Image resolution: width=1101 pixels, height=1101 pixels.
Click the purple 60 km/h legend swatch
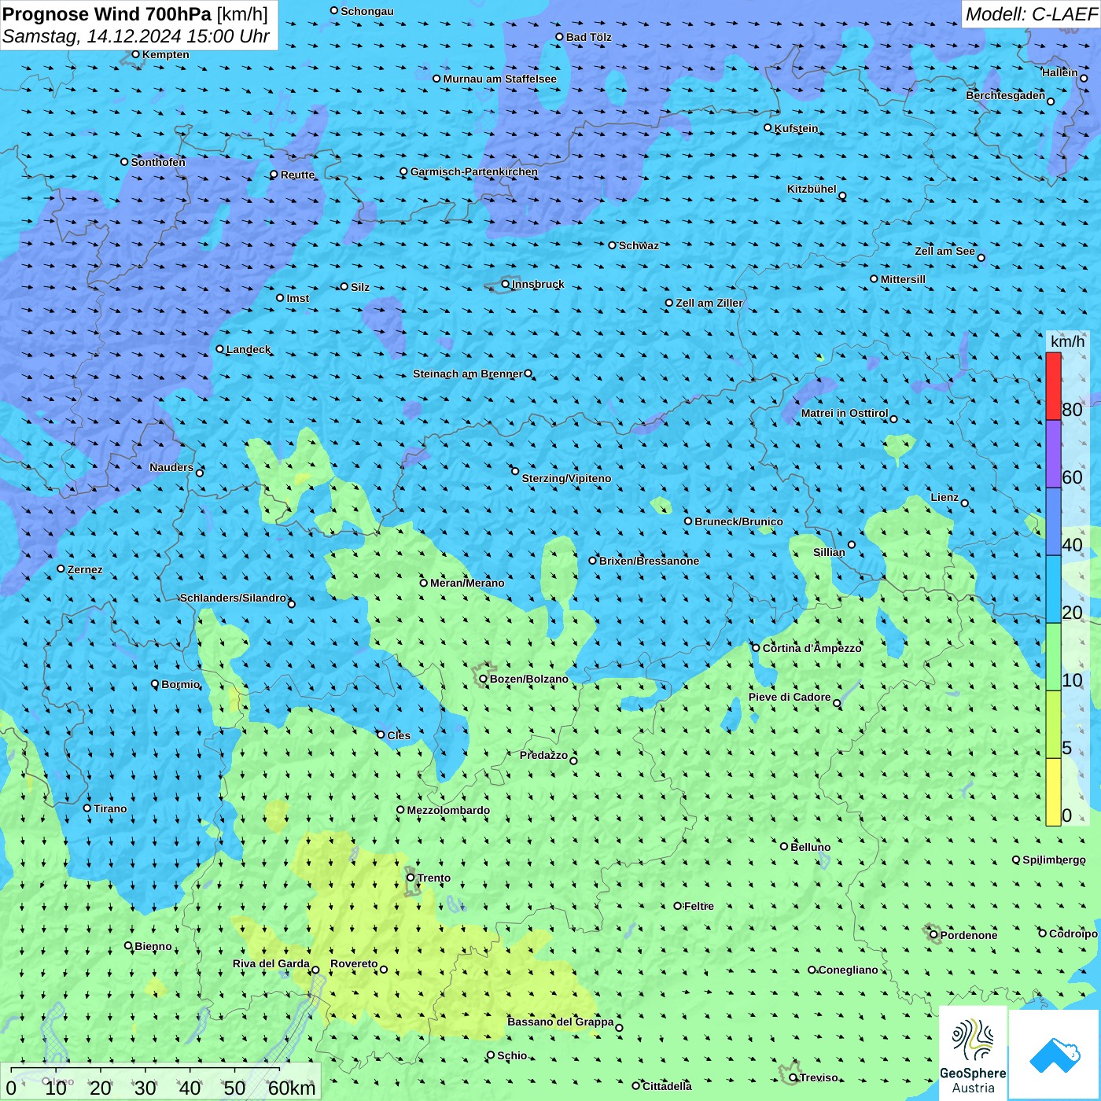[x=1053, y=455]
